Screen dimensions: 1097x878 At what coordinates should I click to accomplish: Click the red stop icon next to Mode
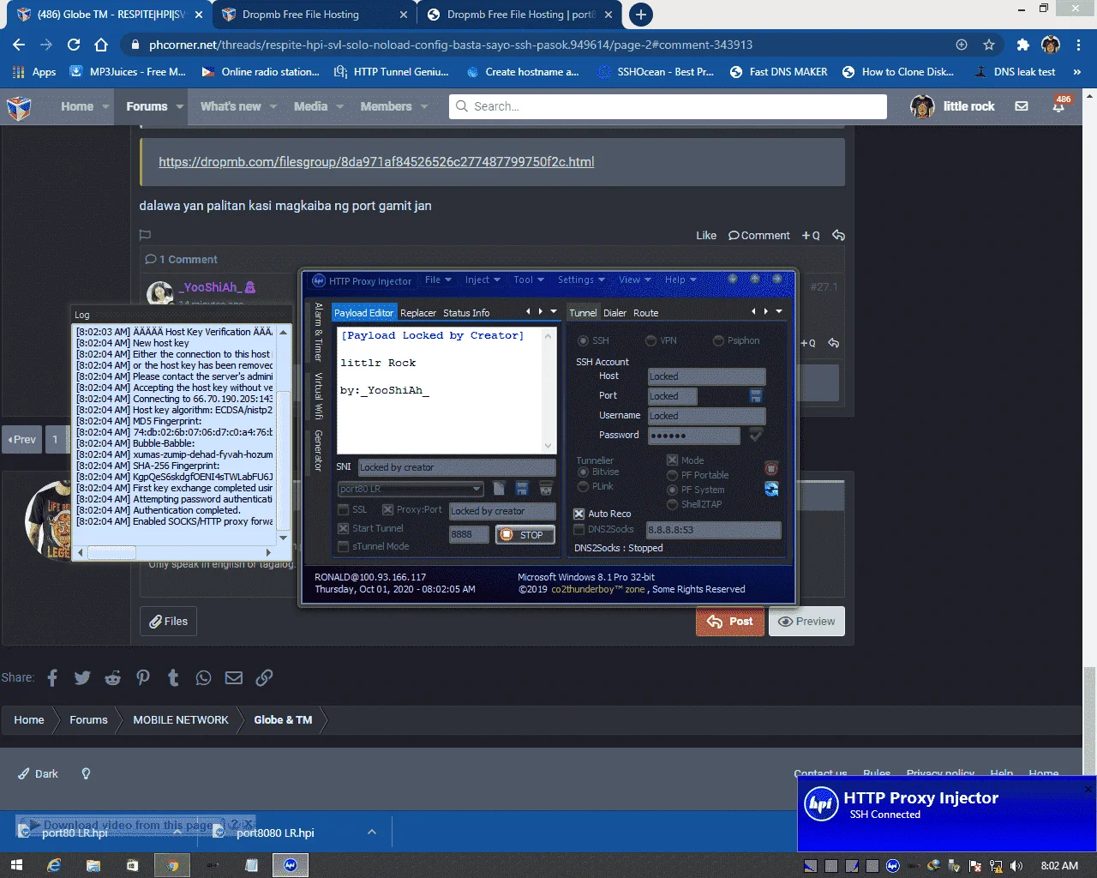tap(771, 468)
